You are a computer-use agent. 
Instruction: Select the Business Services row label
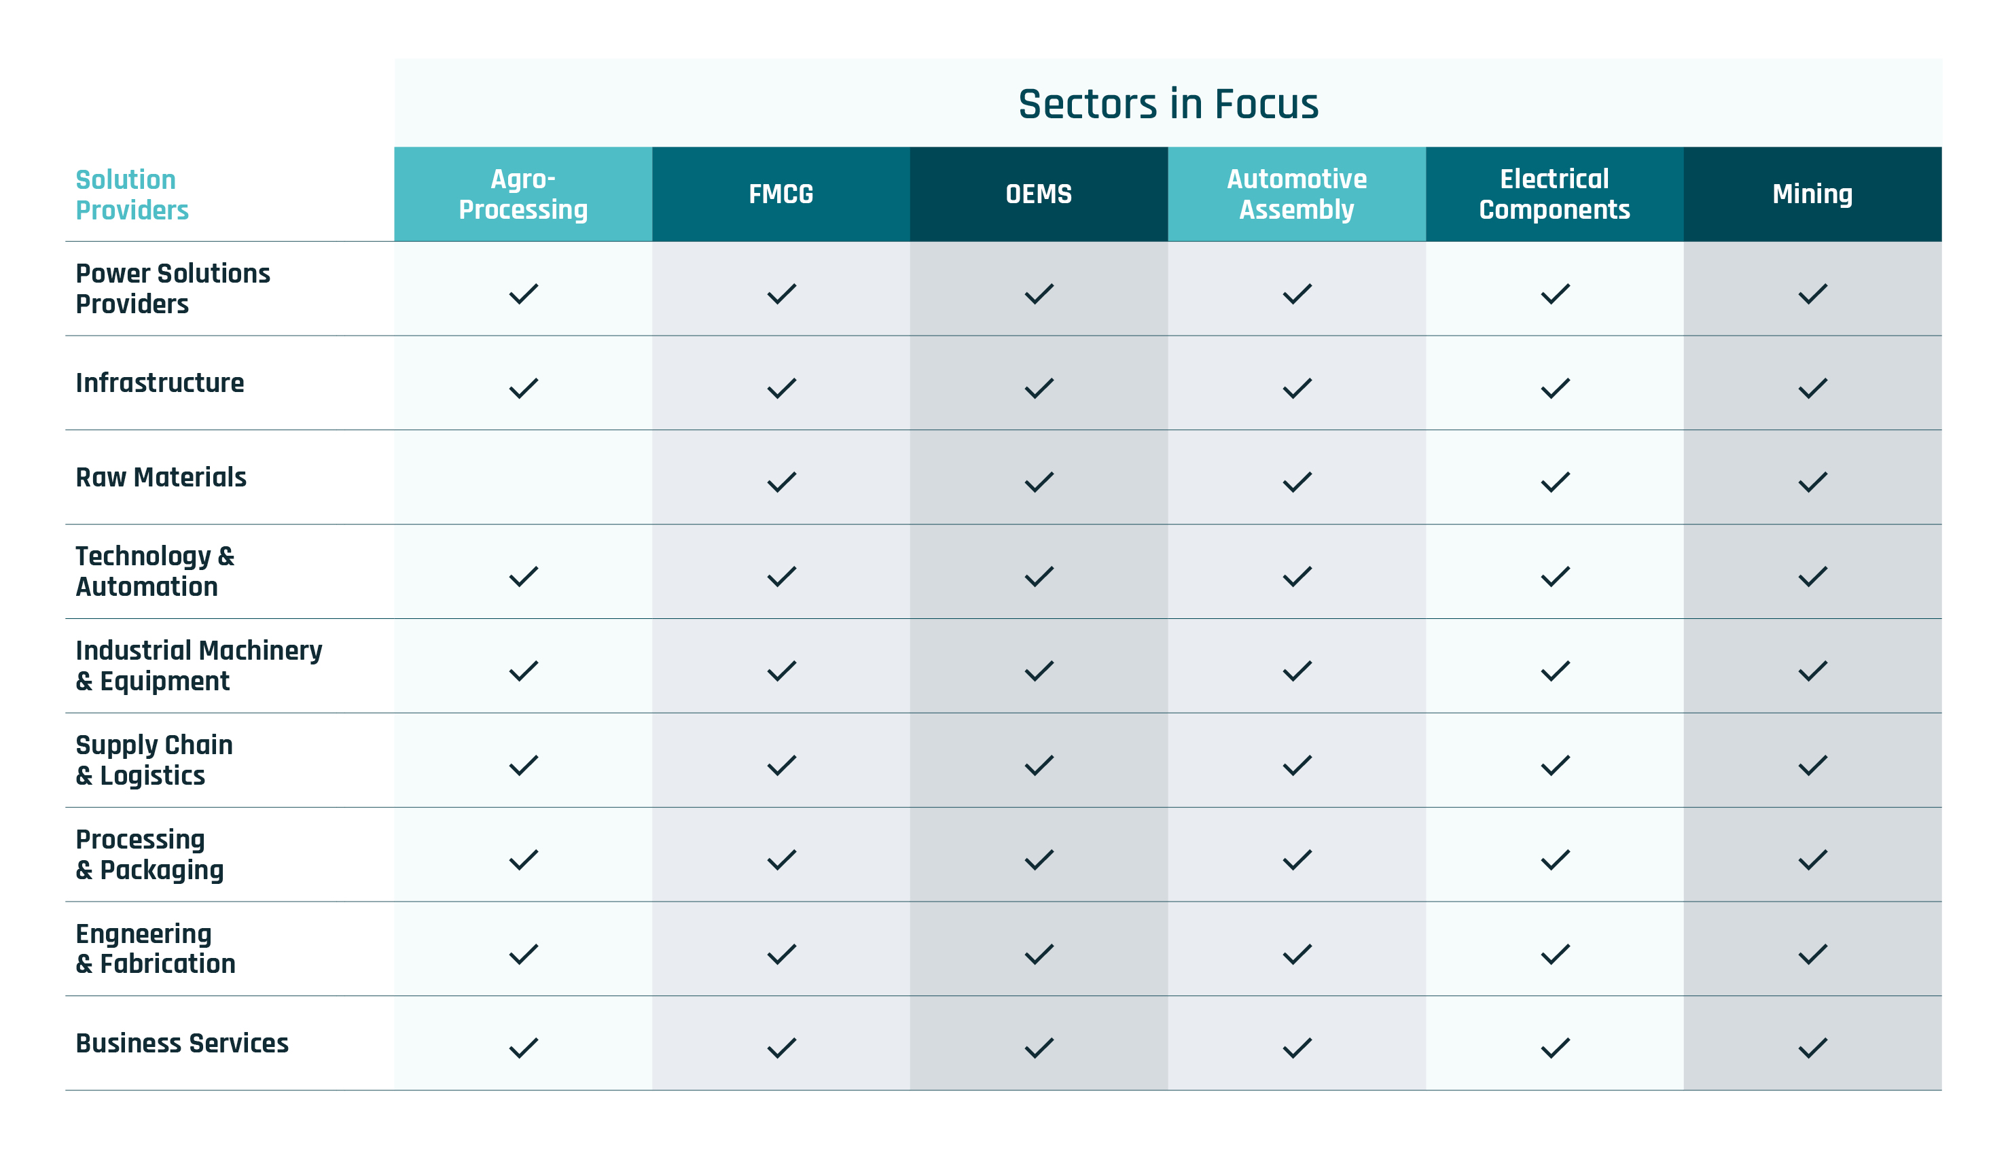coord(181,1042)
